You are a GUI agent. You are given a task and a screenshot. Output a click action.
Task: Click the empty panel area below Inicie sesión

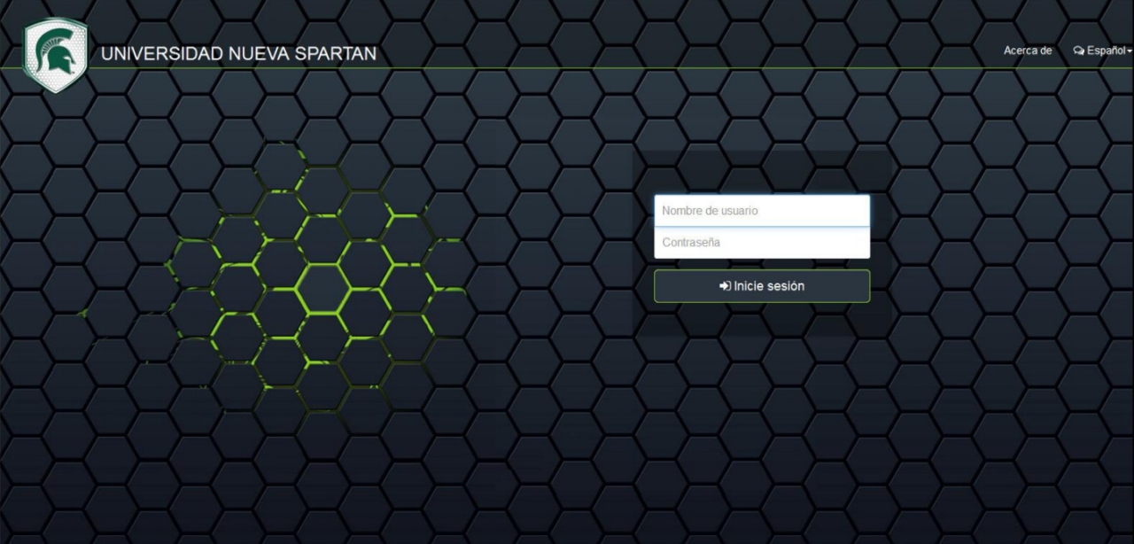click(761, 320)
